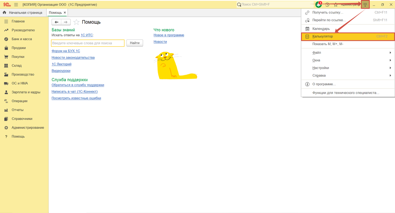Open the 1С:Лекторий link
Screen dimensions: 395x213
click(x=62, y=64)
